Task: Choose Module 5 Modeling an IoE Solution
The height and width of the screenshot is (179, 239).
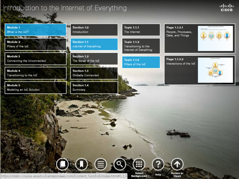Action: [x=35, y=88]
